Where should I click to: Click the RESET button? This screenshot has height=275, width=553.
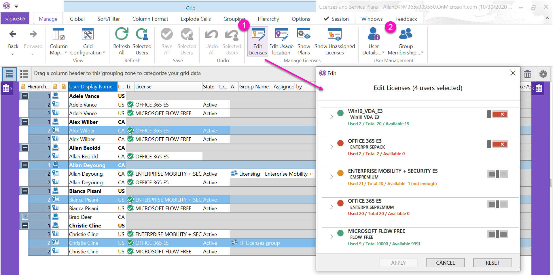click(x=492, y=263)
